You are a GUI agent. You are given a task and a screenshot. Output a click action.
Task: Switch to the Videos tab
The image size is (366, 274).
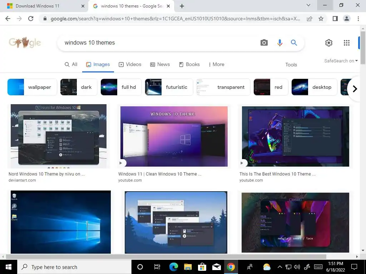click(130, 65)
